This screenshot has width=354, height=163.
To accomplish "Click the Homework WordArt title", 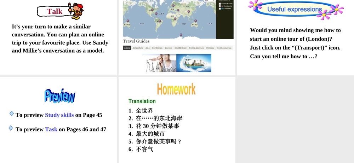I will click(176, 89).
